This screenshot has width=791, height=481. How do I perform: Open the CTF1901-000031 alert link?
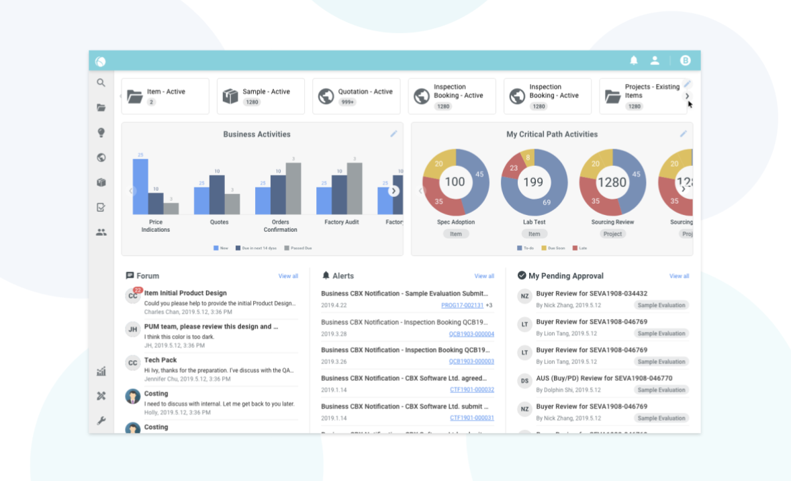471,418
